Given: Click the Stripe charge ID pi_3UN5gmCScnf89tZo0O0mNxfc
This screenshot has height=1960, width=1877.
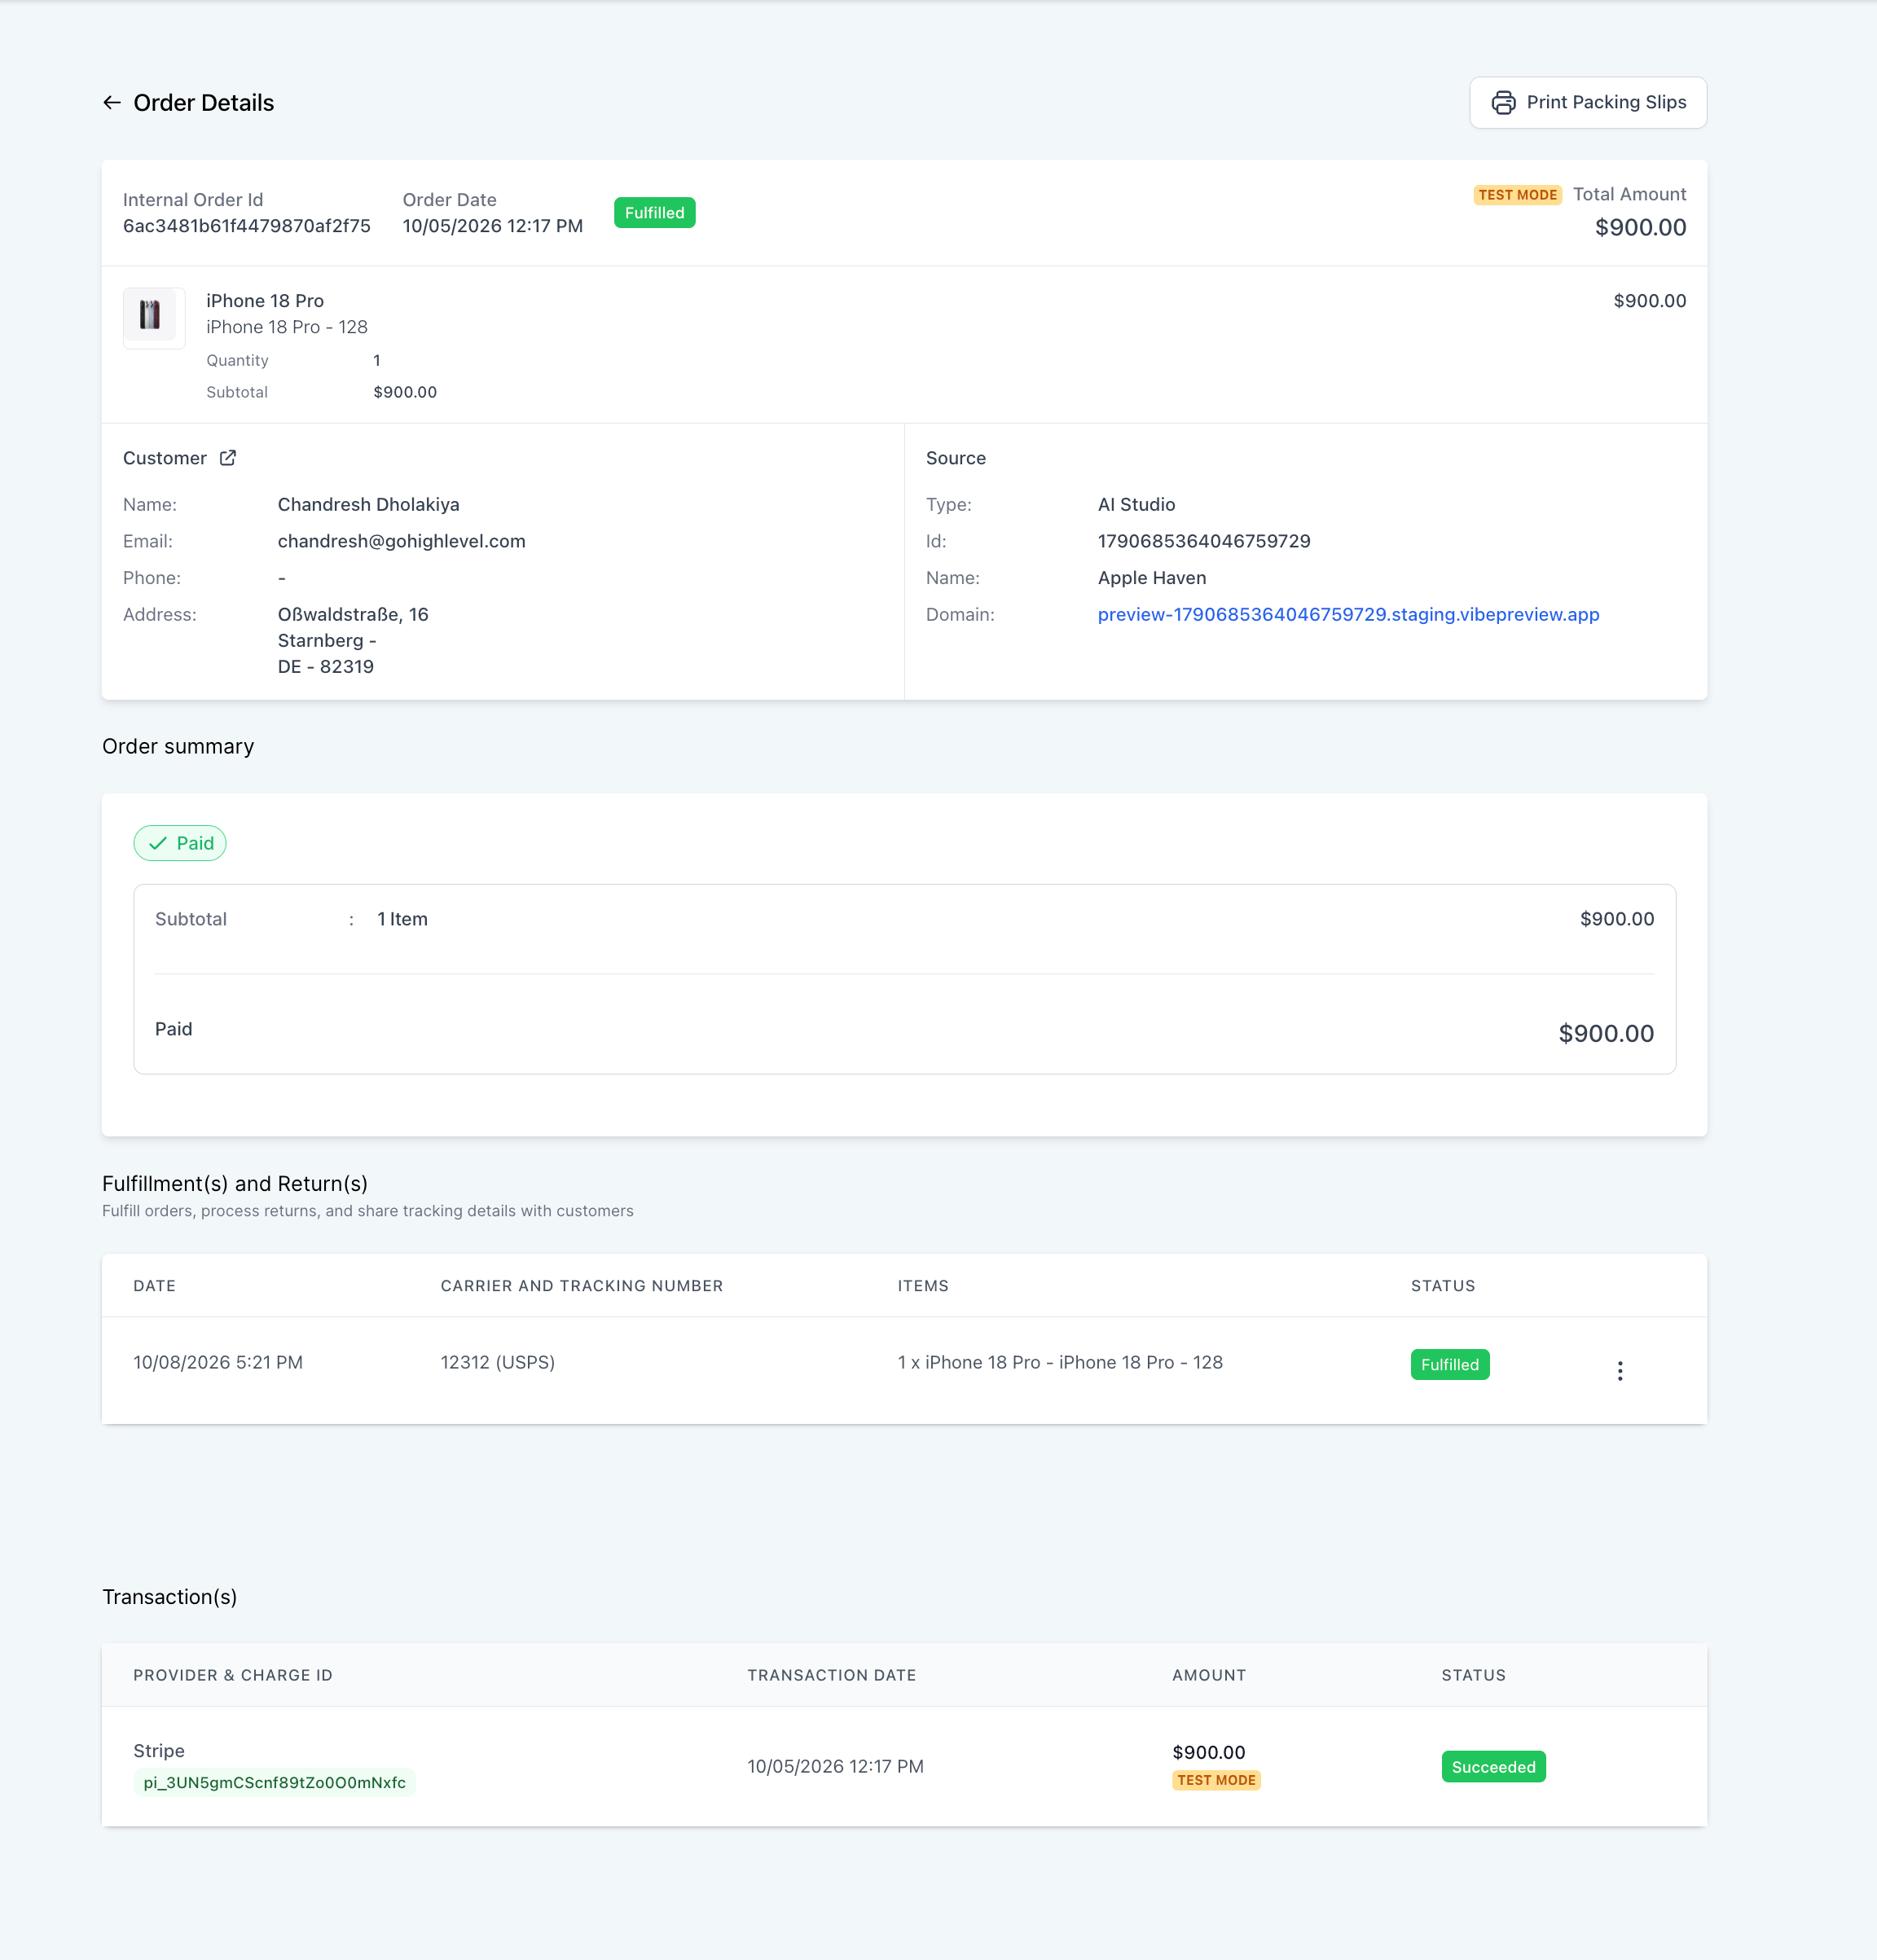Looking at the screenshot, I should point(274,1782).
